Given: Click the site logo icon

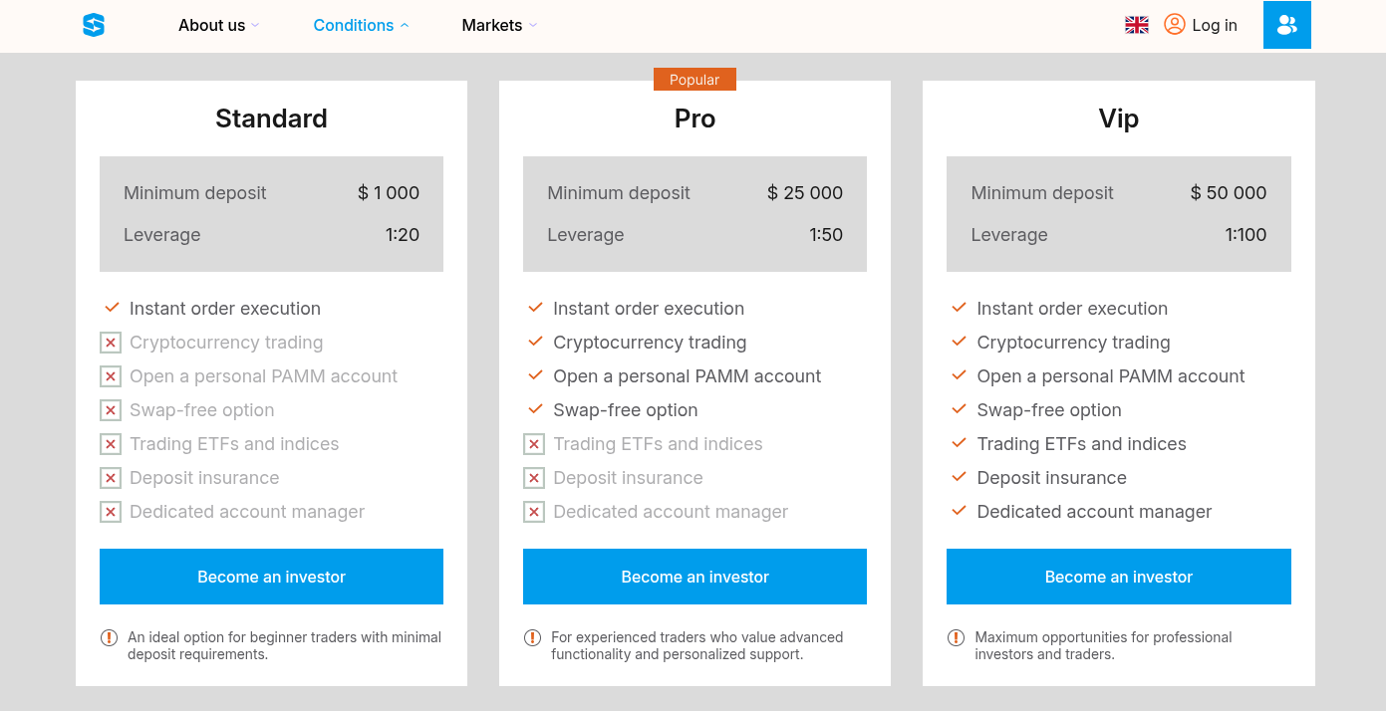Looking at the screenshot, I should (94, 26).
